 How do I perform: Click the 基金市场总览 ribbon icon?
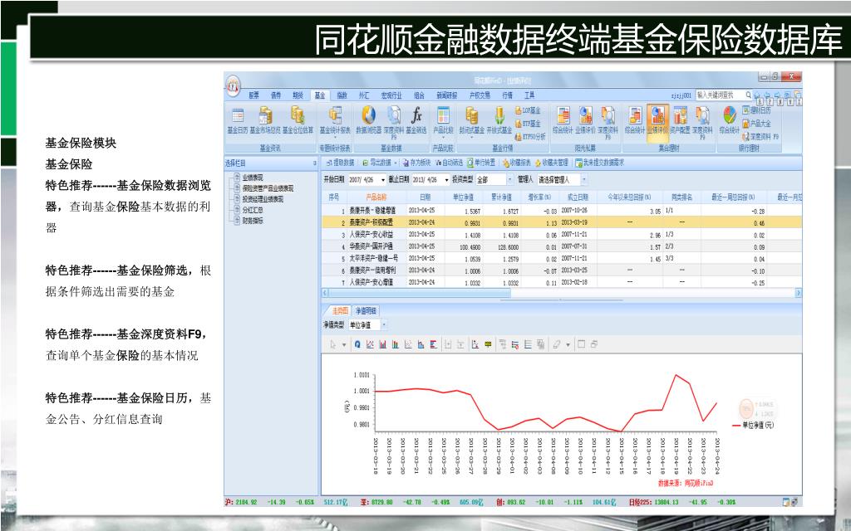click(265, 121)
